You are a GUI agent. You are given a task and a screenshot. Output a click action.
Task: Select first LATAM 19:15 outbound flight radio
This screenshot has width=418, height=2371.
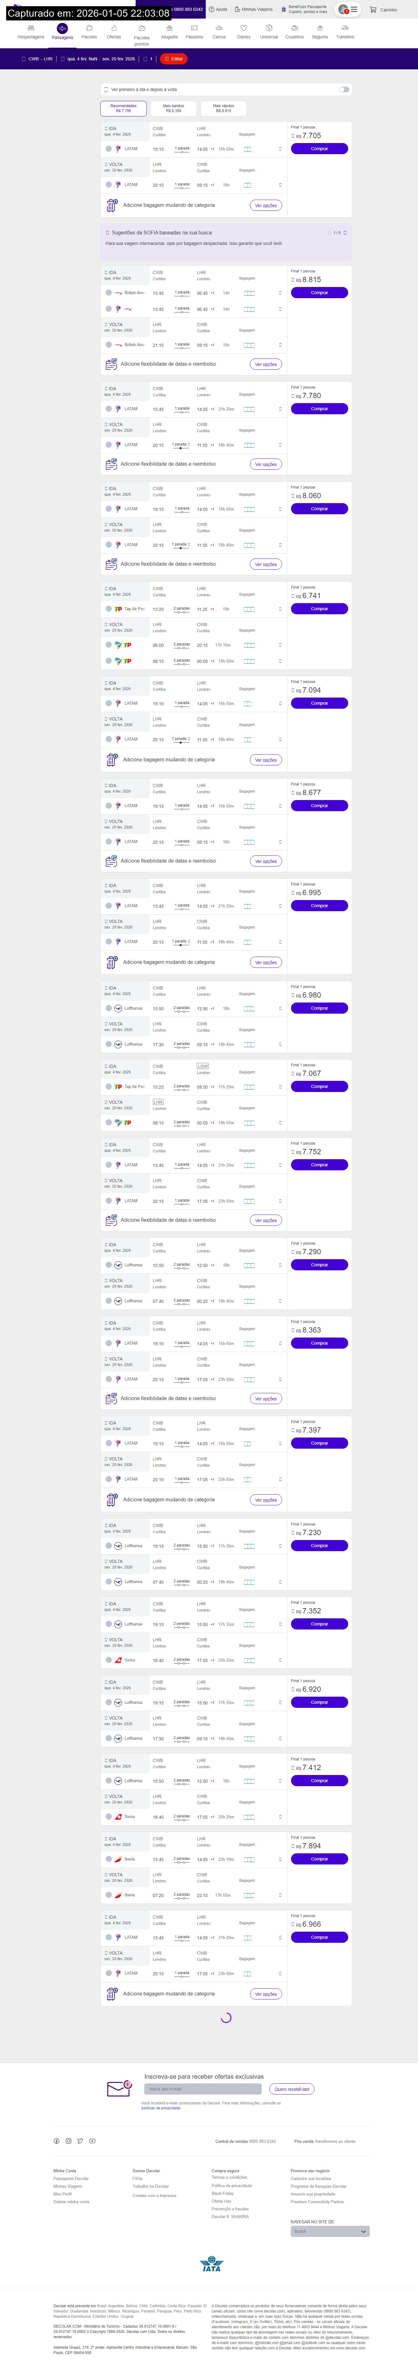tap(108, 148)
